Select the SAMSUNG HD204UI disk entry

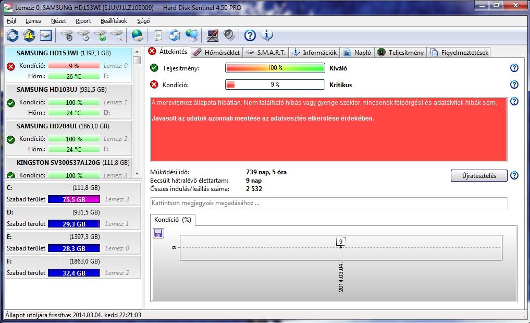[x=69, y=138]
